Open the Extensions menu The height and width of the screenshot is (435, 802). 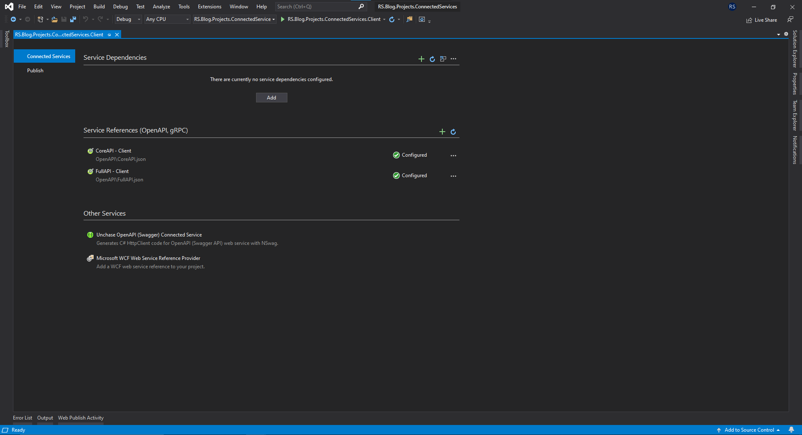click(210, 7)
